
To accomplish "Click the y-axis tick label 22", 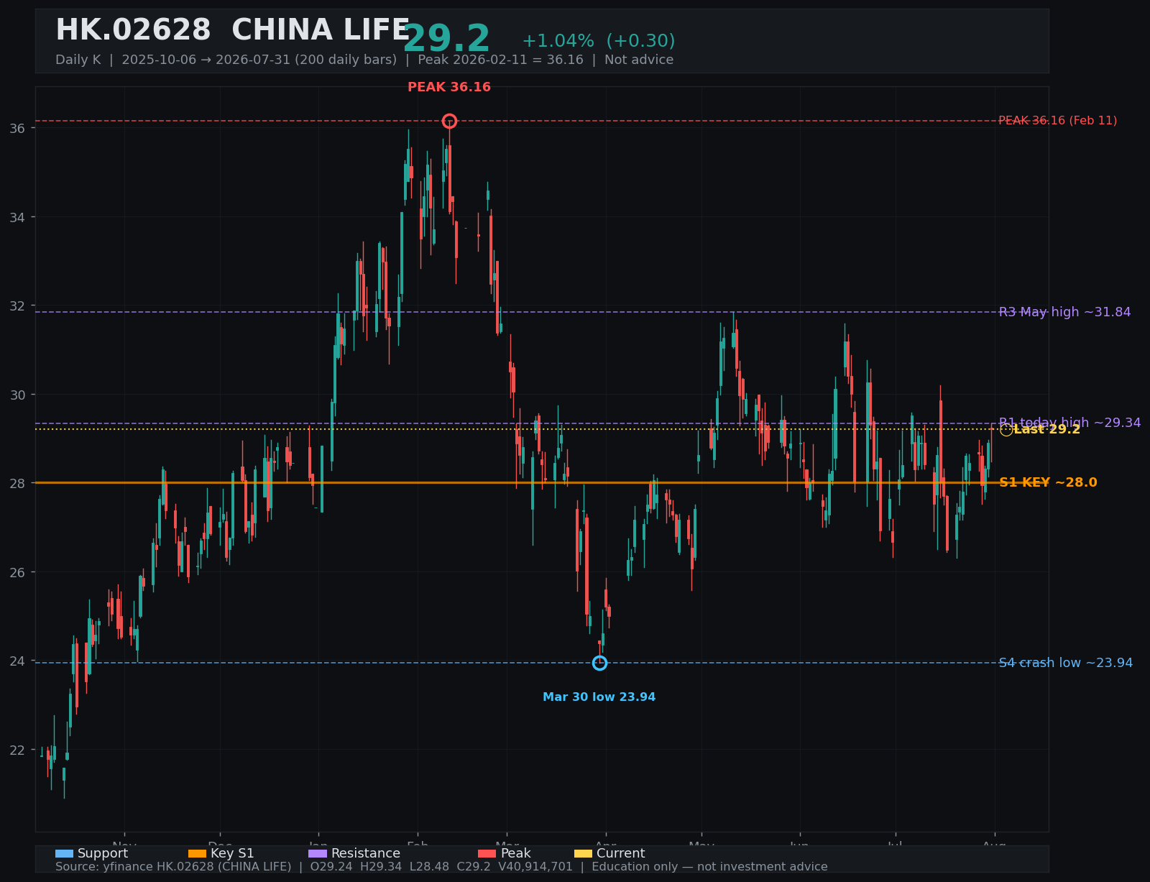I will 17,750.
